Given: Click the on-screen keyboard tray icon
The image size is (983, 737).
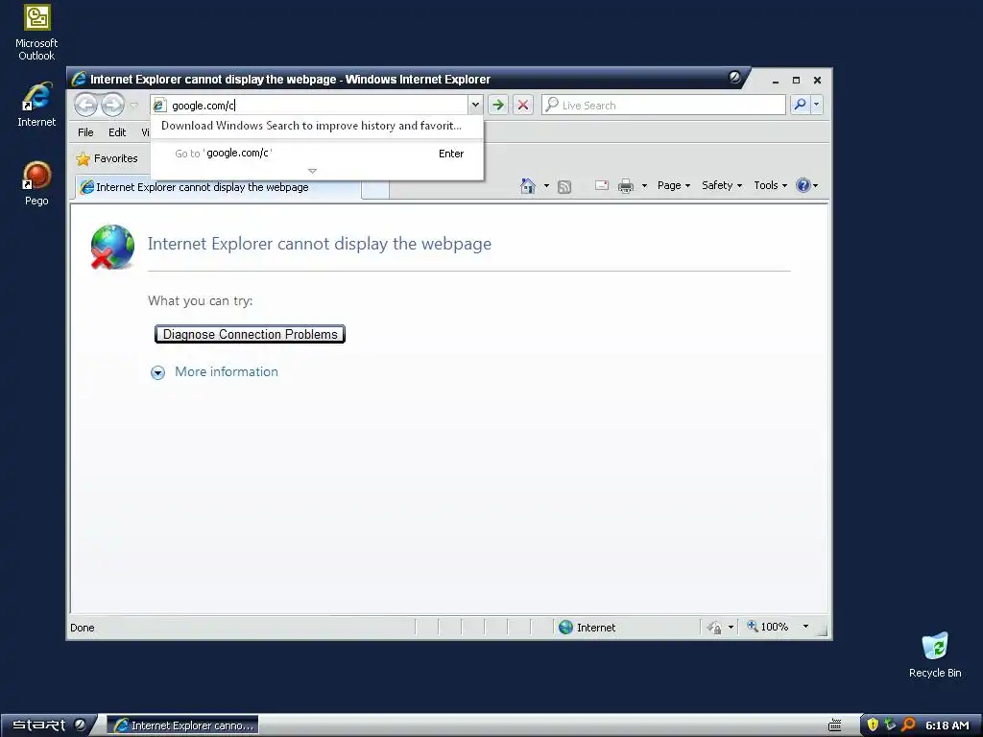Looking at the screenshot, I should coord(834,725).
